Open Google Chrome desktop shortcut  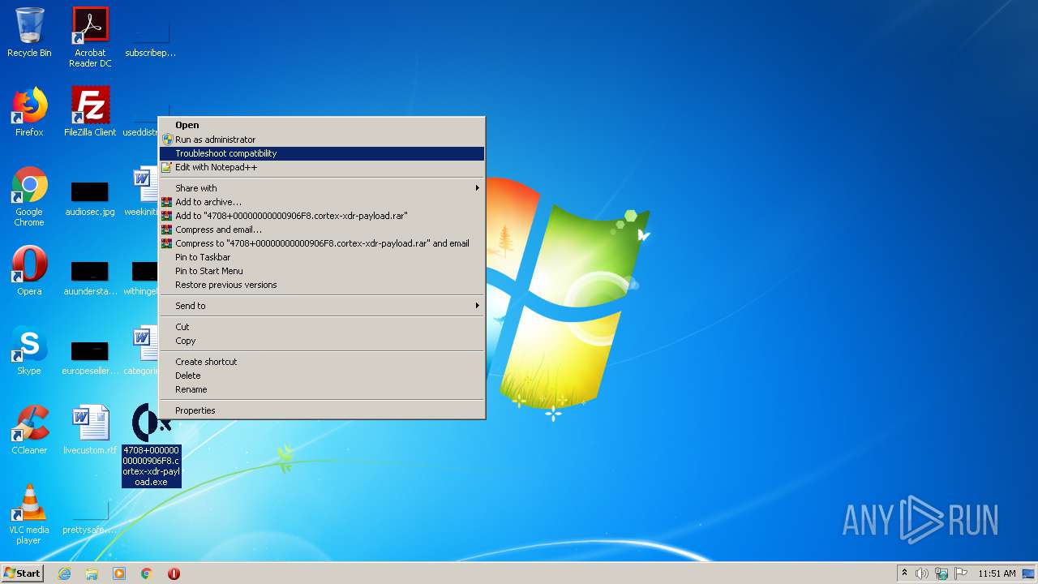tap(29, 196)
